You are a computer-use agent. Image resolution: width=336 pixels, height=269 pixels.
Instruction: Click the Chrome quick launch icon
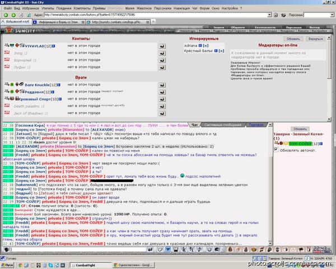tap(20, 265)
